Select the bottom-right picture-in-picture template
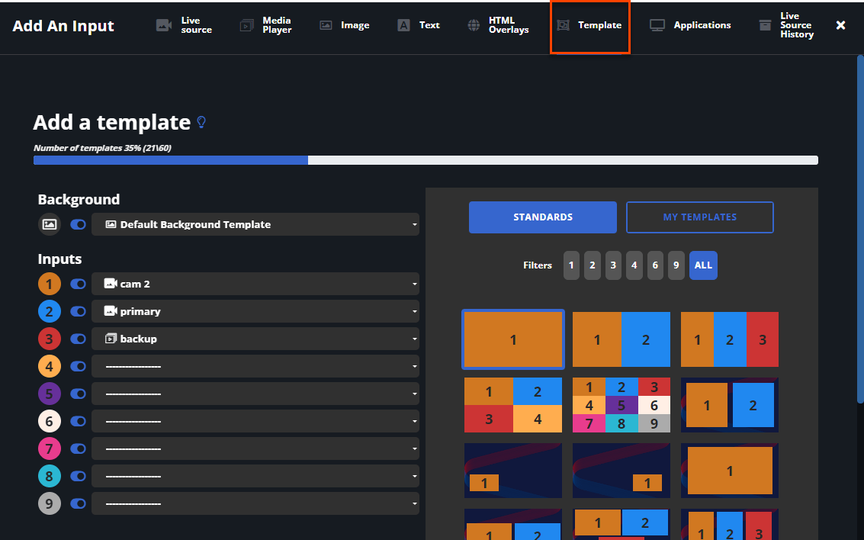The width and height of the screenshot is (864, 540). click(622, 471)
